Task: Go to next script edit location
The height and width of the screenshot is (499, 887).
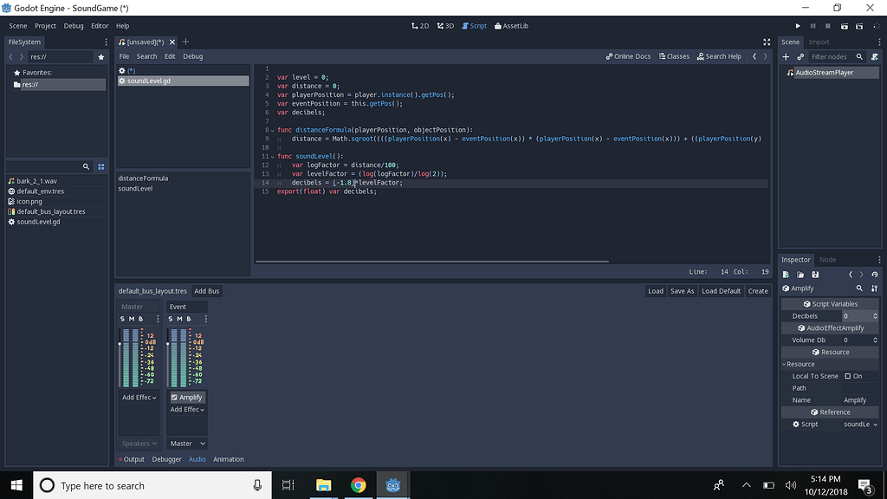Action: [x=766, y=56]
